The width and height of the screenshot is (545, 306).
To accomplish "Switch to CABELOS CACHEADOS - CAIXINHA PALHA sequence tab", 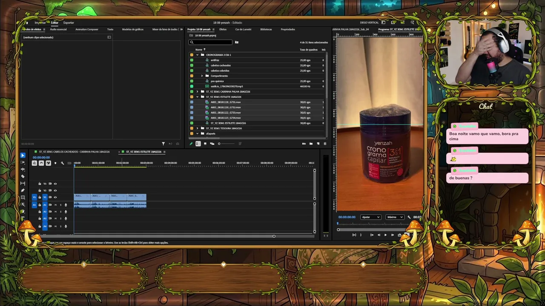I will click(74, 152).
